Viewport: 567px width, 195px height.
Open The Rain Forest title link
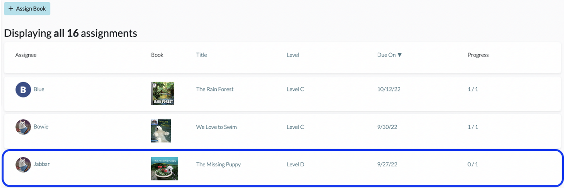(x=215, y=89)
